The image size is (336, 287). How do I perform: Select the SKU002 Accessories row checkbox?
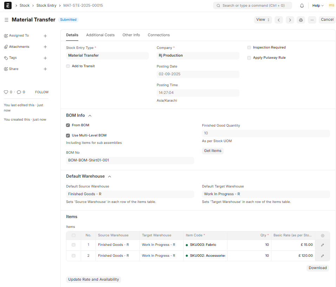pos(73,256)
